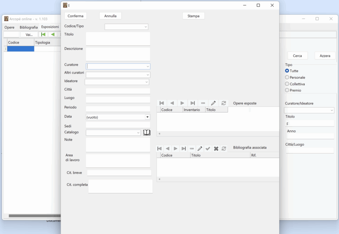Screen dimensions: 339x234
Task: Edit Bibliografia associata with the pencil icon
Action: pos(200,149)
